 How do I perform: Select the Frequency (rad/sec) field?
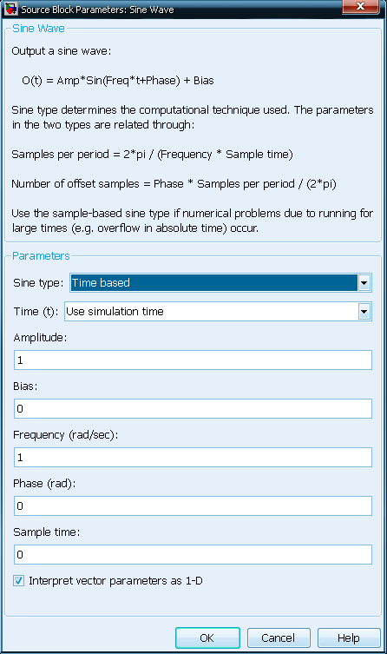[193, 457]
